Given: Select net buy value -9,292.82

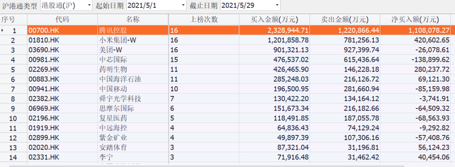Looking at the screenshot, I should [x=415, y=128].
